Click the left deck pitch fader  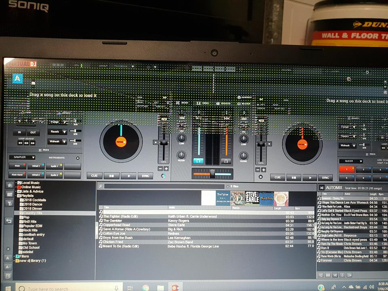164,143
